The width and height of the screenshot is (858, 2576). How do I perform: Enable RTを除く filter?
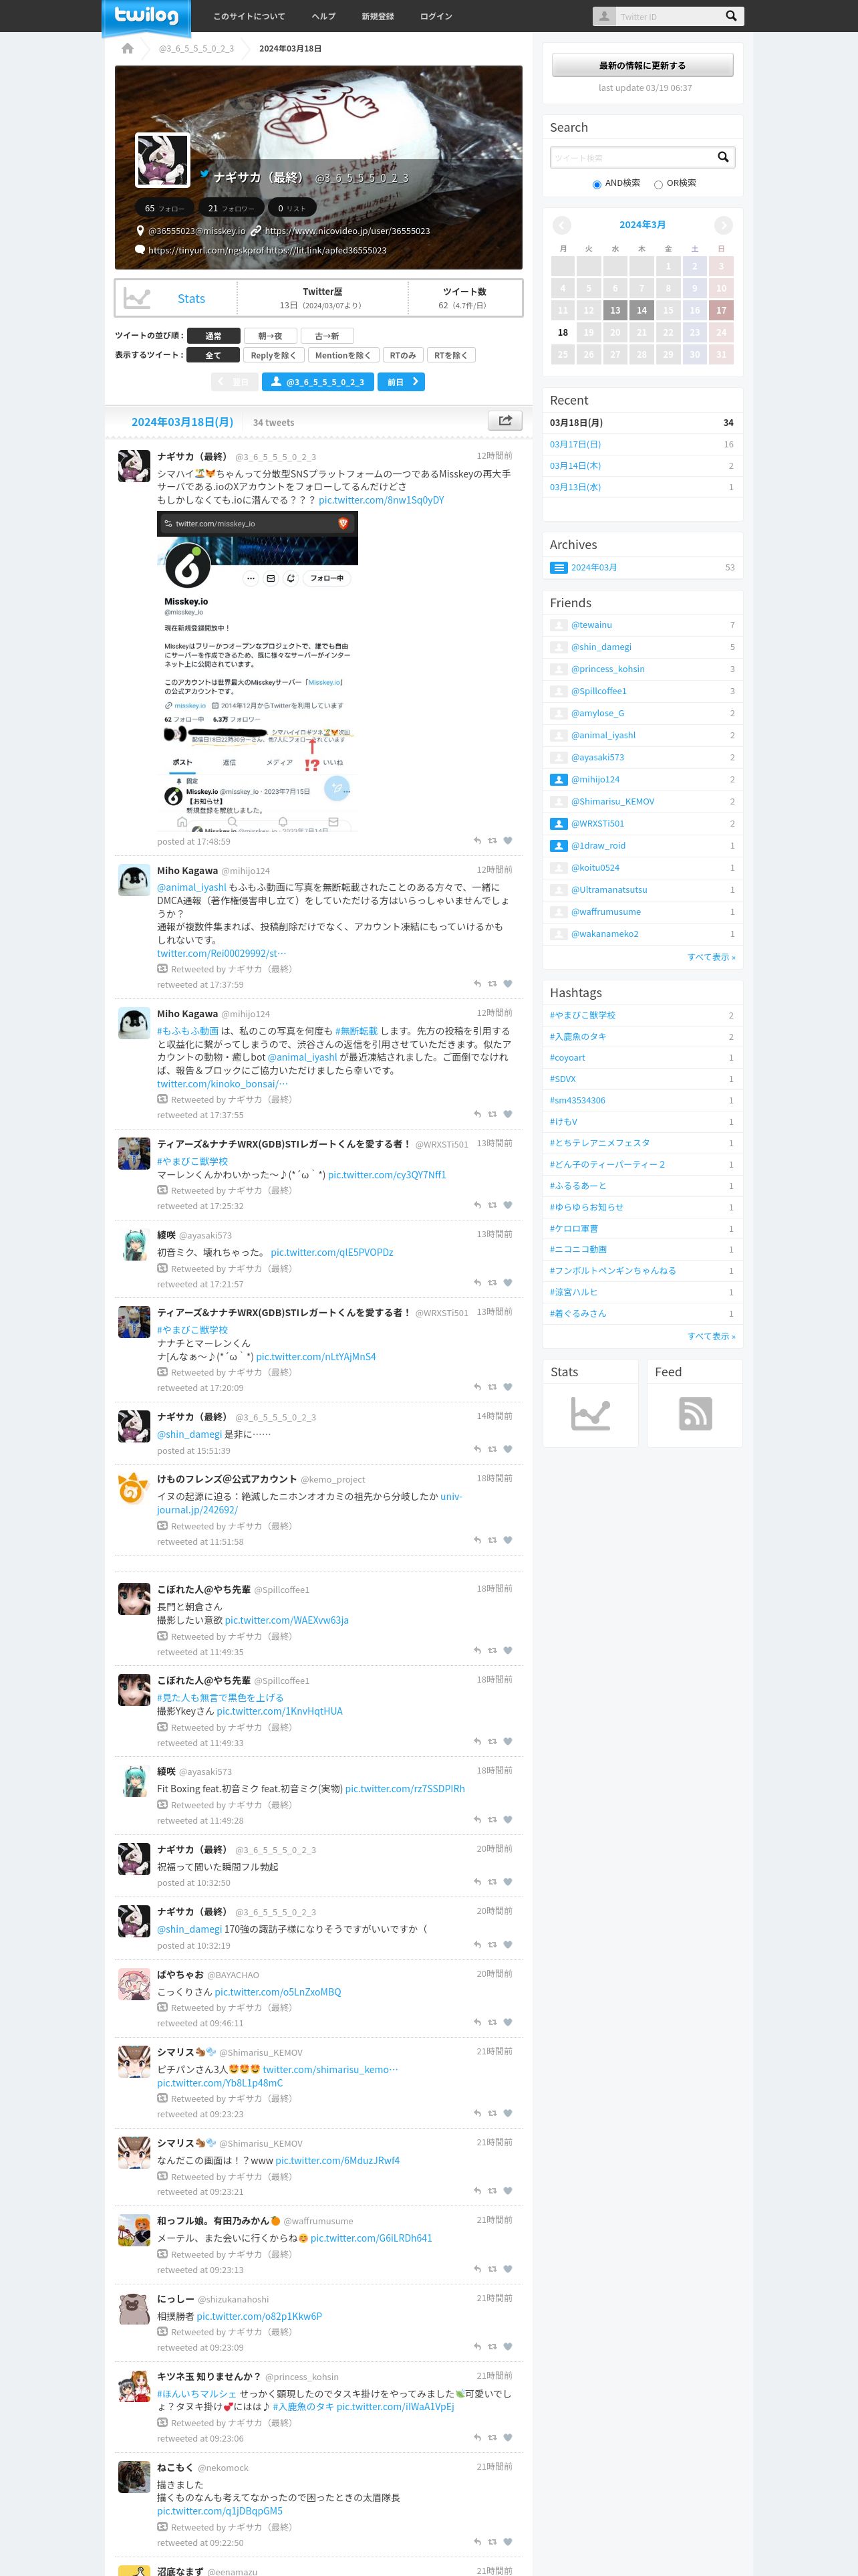tap(452, 355)
